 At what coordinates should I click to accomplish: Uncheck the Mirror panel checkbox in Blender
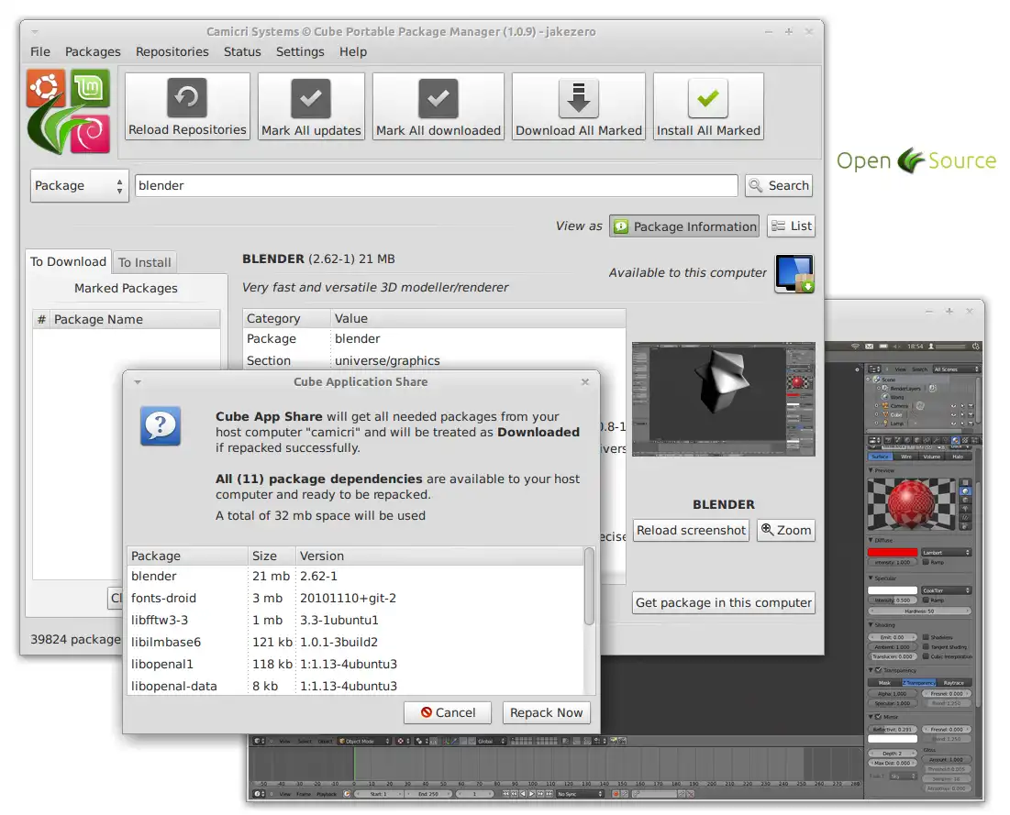(x=878, y=717)
